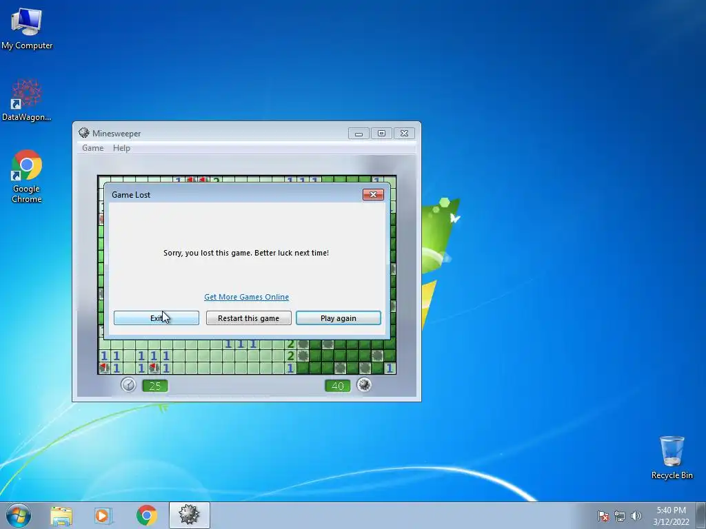Open File Explorer from the taskbar
Image resolution: width=706 pixels, height=529 pixels.
(61, 515)
